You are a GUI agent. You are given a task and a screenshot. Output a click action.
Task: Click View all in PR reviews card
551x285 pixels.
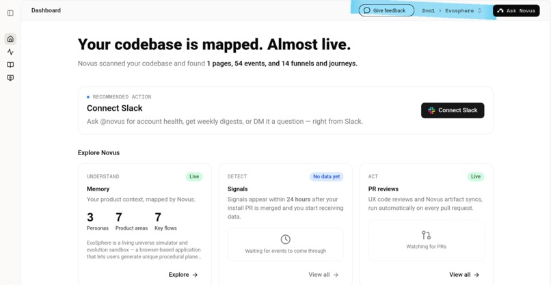[464, 275]
